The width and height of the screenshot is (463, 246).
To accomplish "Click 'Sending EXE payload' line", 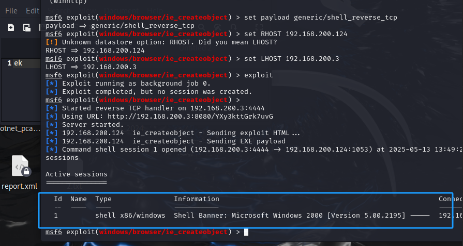I will coord(166,141).
